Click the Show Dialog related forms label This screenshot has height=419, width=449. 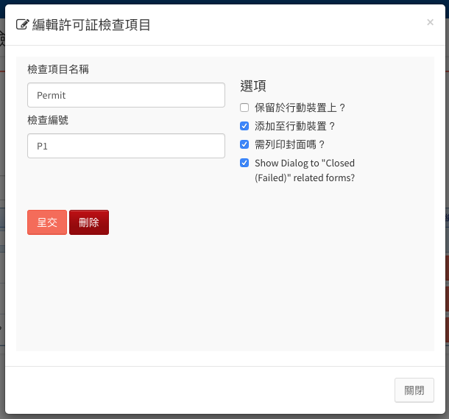[305, 170]
